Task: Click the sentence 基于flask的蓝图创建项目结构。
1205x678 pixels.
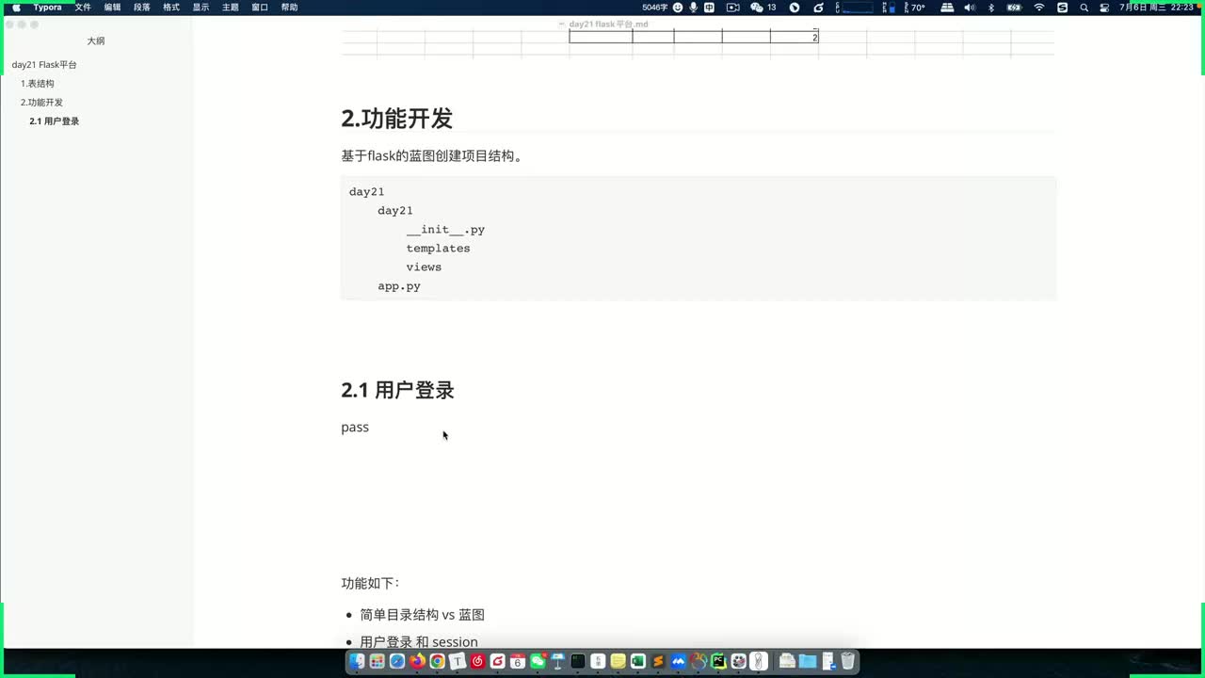Action: coord(432,156)
